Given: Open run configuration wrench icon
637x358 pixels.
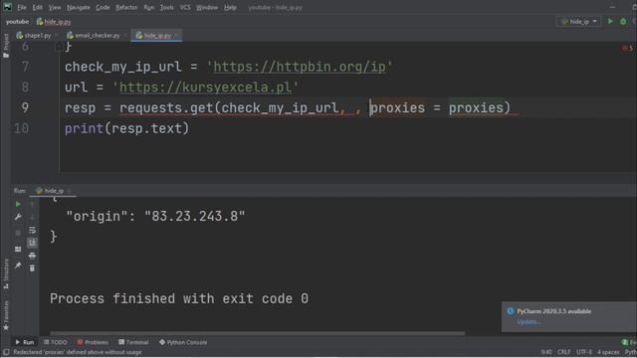Looking at the screenshot, I should pyautogui.click(x=18, y=217).
